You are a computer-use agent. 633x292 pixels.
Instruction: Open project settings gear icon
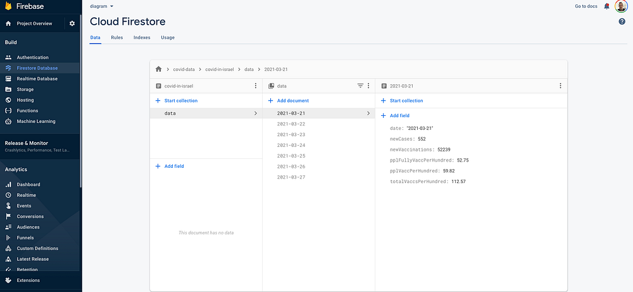click(72, 23)
